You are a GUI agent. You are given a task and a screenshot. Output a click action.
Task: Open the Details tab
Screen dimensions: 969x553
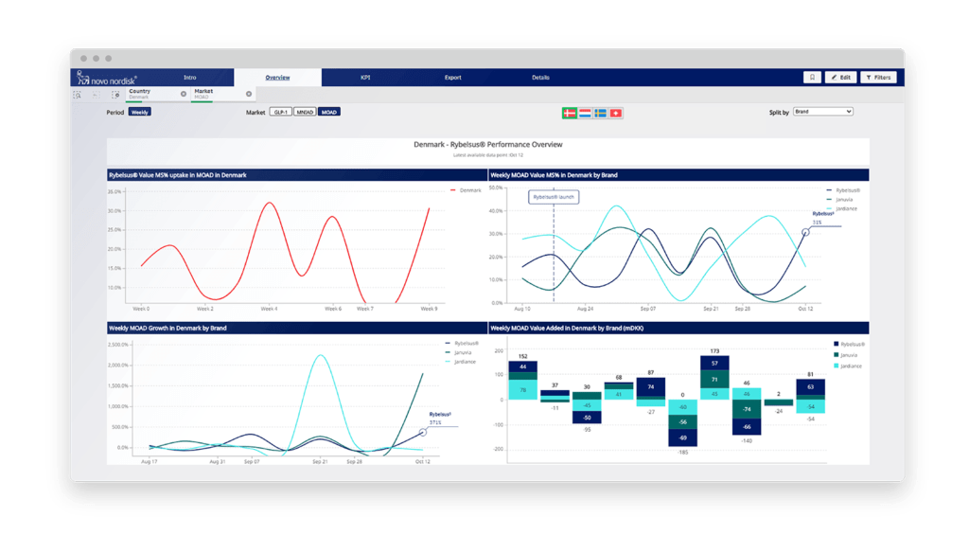(x=540, y=78)
